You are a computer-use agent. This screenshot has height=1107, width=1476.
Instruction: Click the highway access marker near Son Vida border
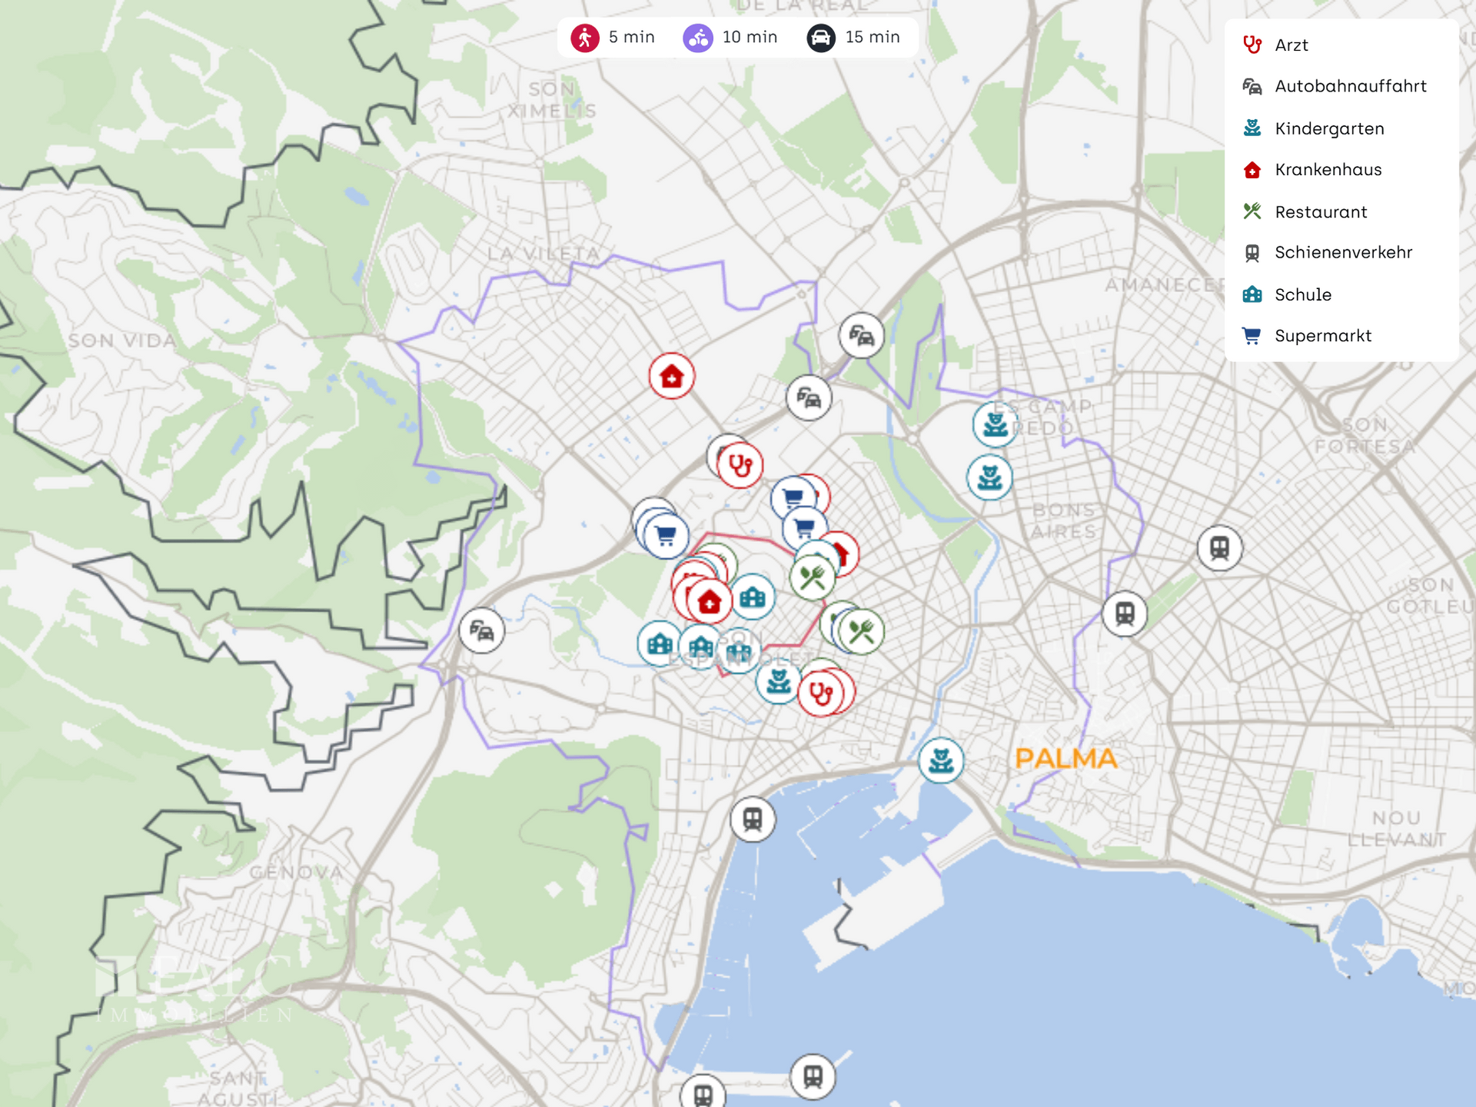482,630
